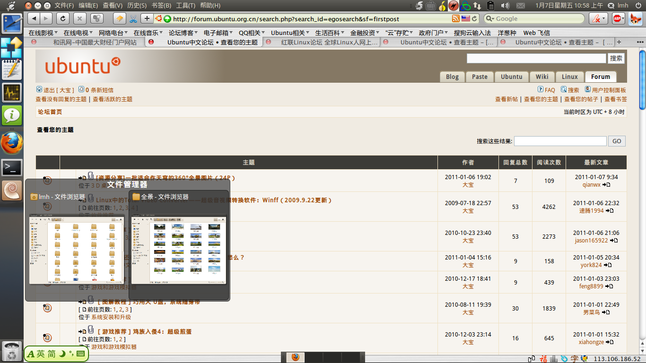Launch the text editor from the dock
The height and width of the screenshot is (363, 646).
point(12,69)
